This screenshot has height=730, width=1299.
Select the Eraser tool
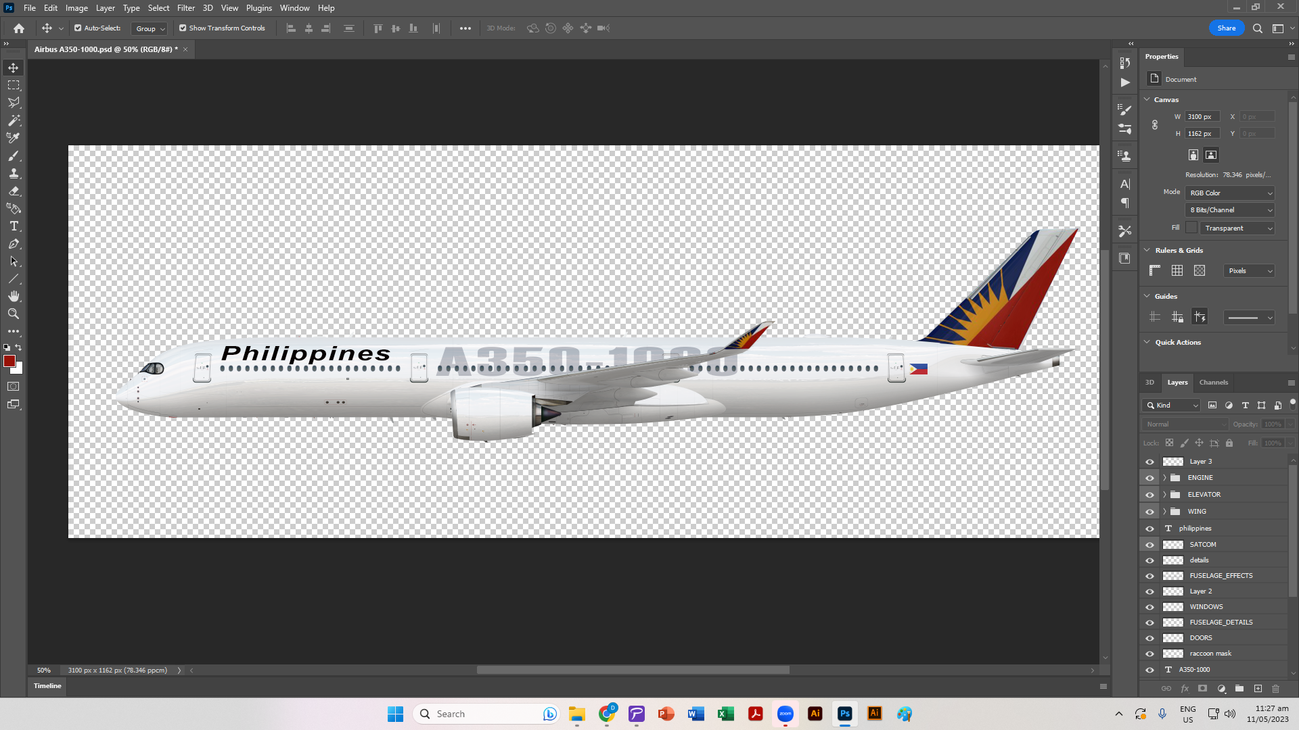(14, 191)
